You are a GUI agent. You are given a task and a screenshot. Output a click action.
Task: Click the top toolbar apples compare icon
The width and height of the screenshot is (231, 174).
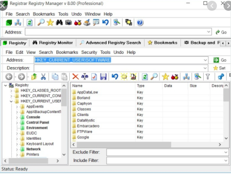(x=78, y=23)
